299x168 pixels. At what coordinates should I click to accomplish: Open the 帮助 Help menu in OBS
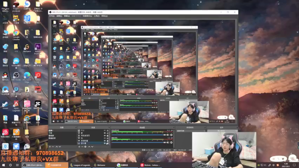[x=105, y=16]
